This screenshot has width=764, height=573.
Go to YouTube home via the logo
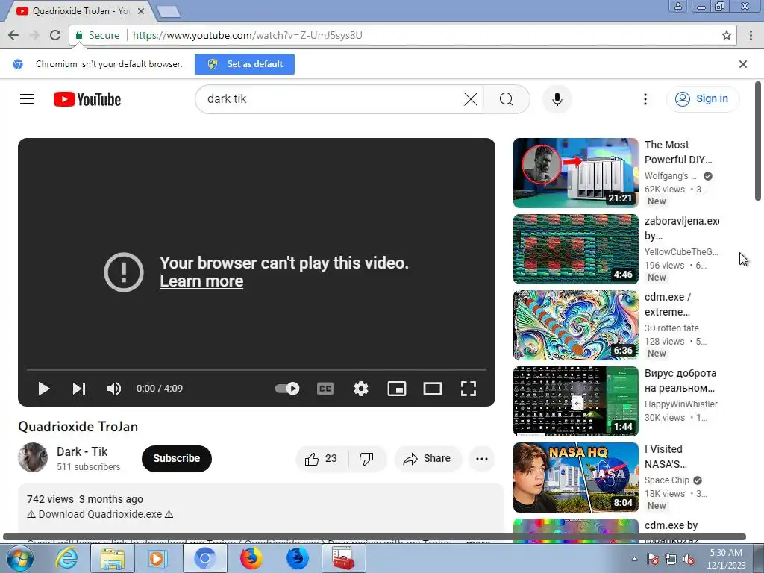87,99
